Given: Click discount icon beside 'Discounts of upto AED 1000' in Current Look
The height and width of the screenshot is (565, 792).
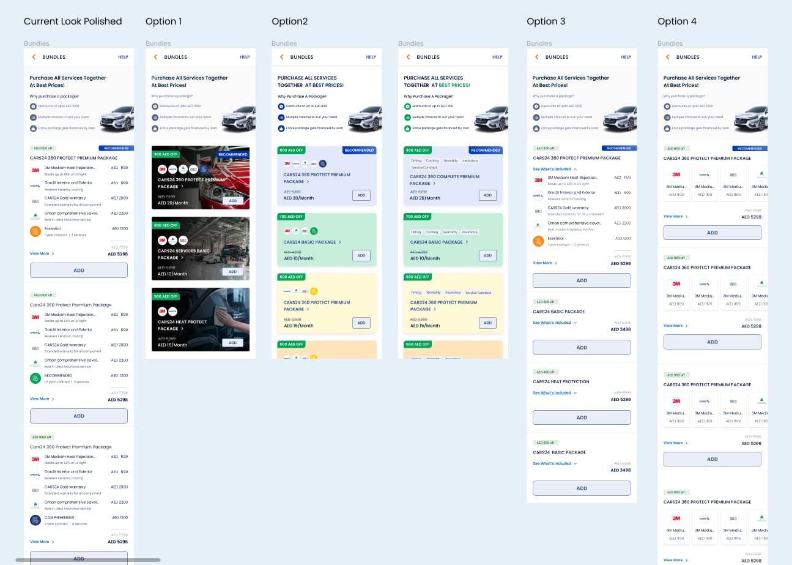Looking at the screenshot, I should click(x=33, y=107).
